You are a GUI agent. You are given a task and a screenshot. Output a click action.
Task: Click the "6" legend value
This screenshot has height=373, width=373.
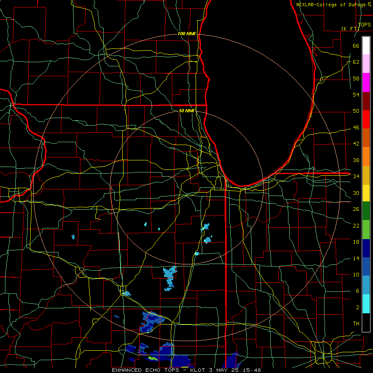(358, 291)
